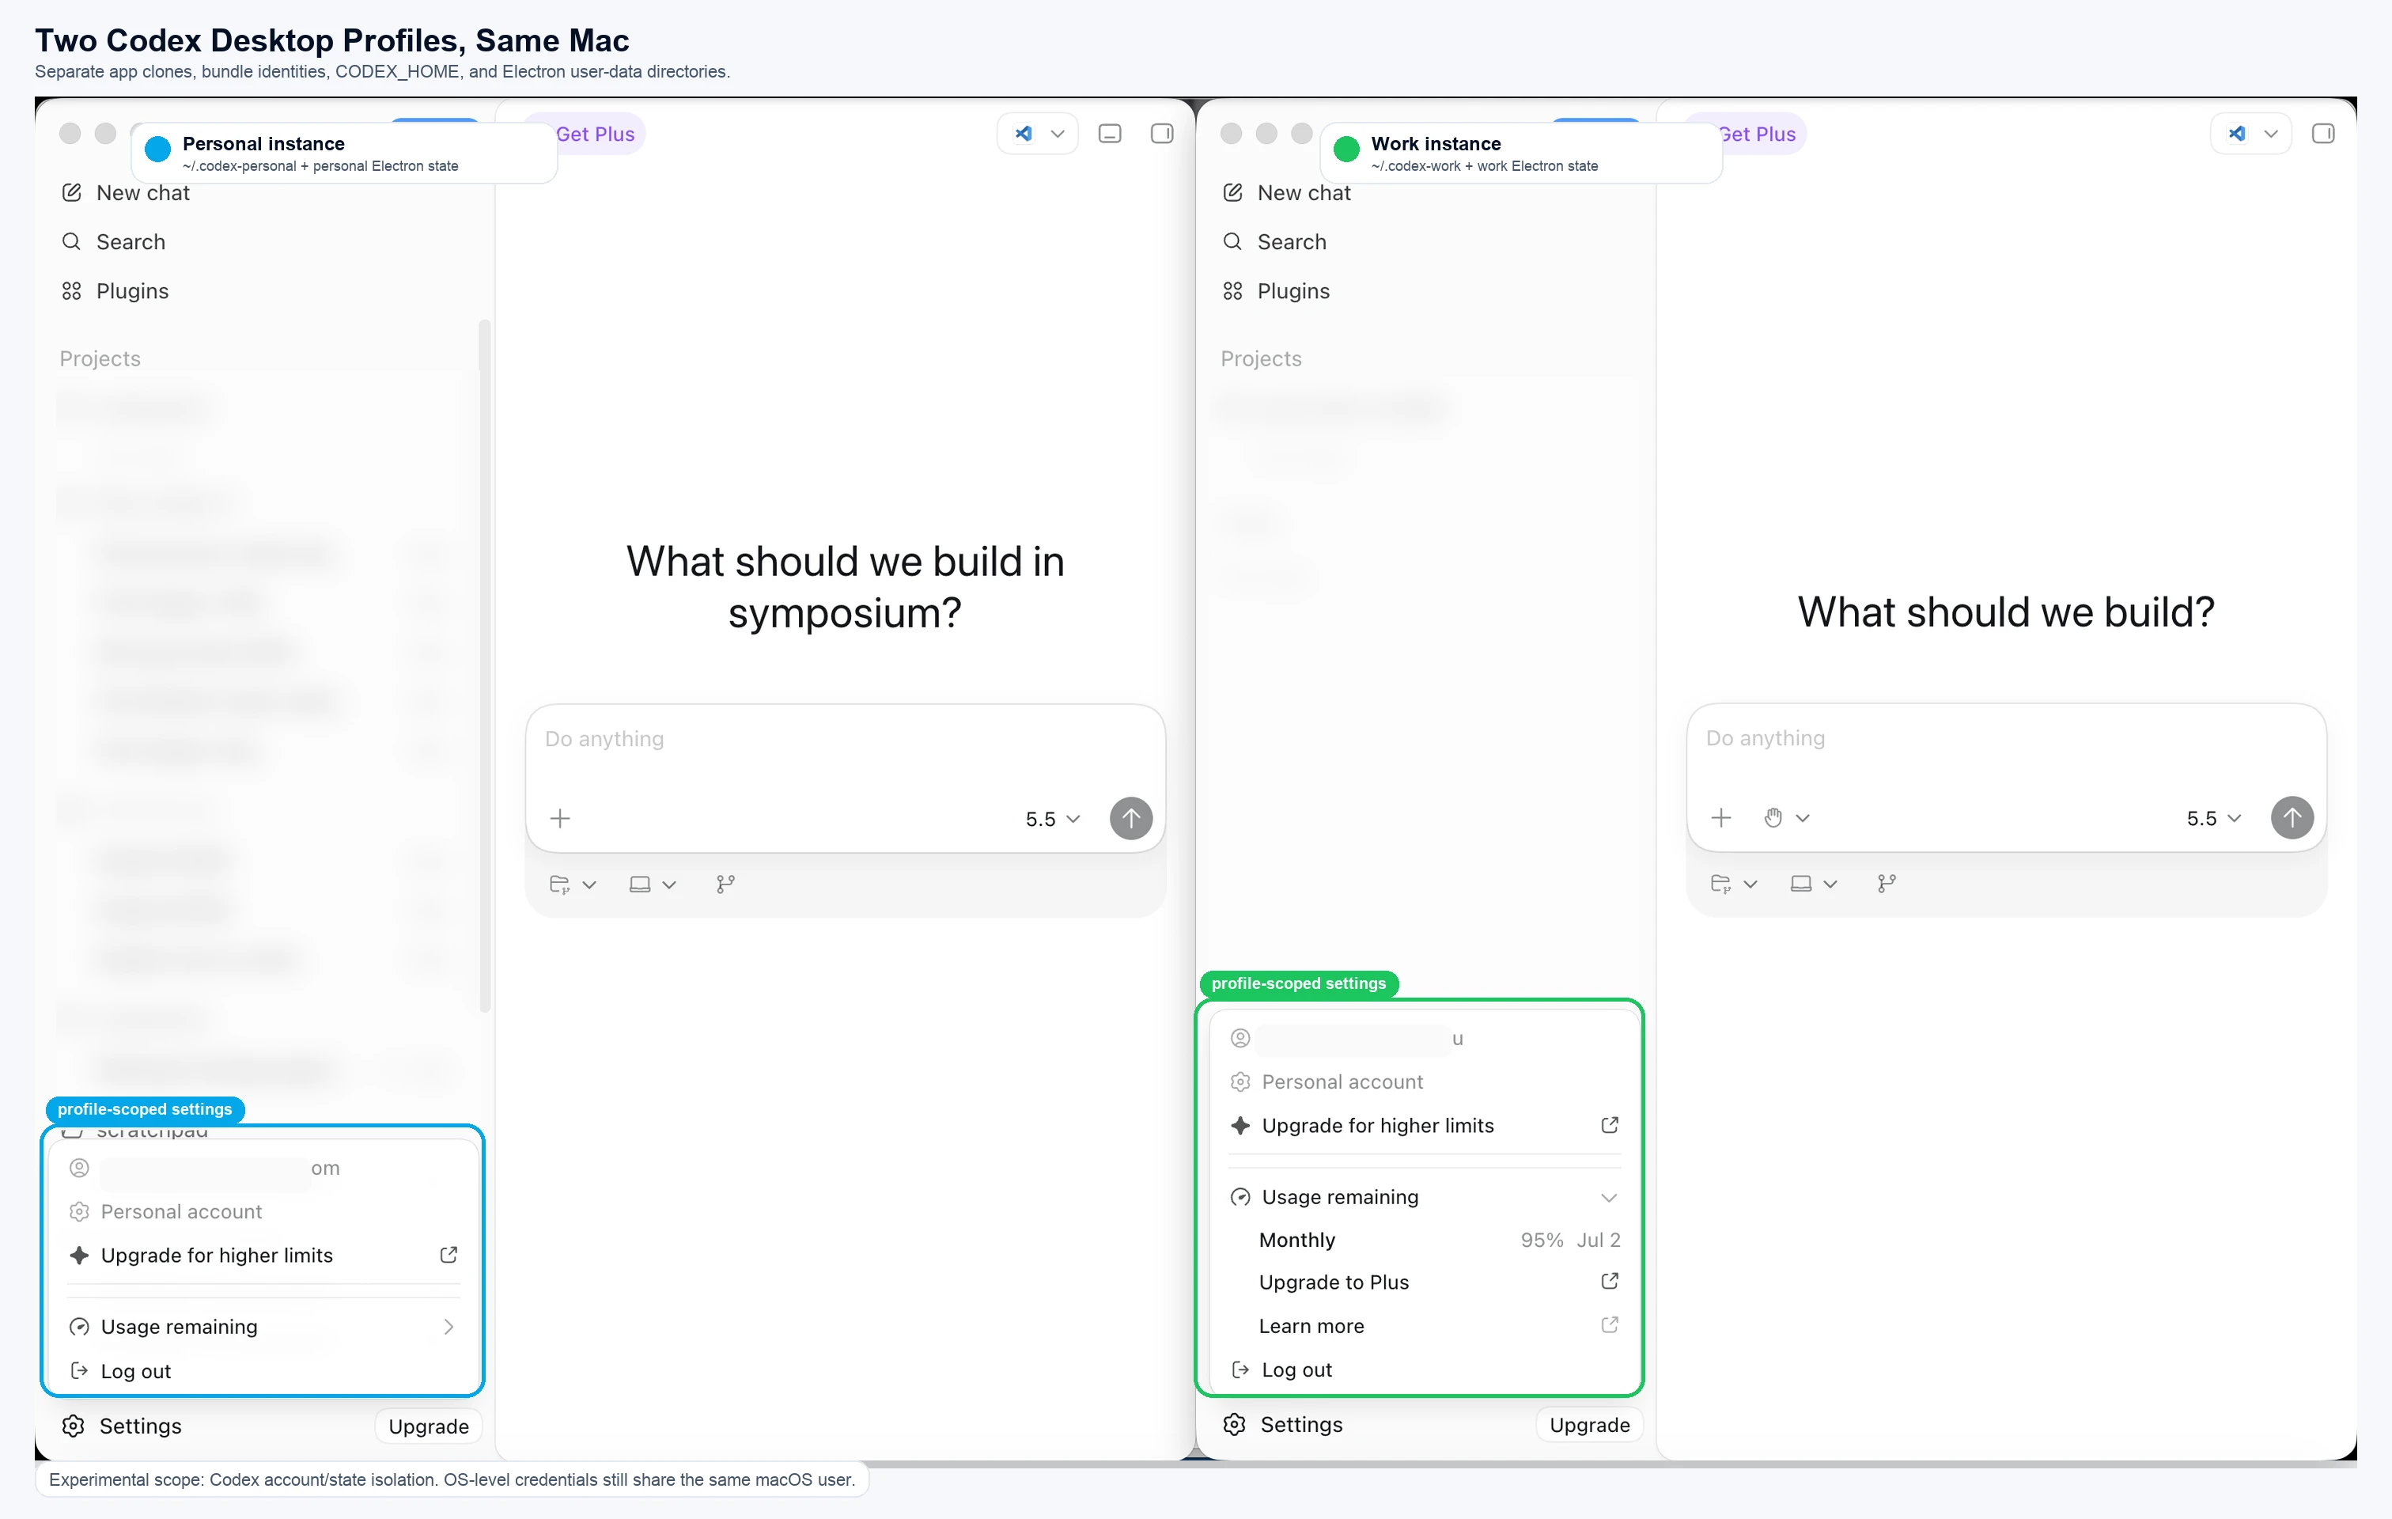Focus the 'Do anything' input in Work instance
This screenshot has width=2392, height=1519.
2005,738
